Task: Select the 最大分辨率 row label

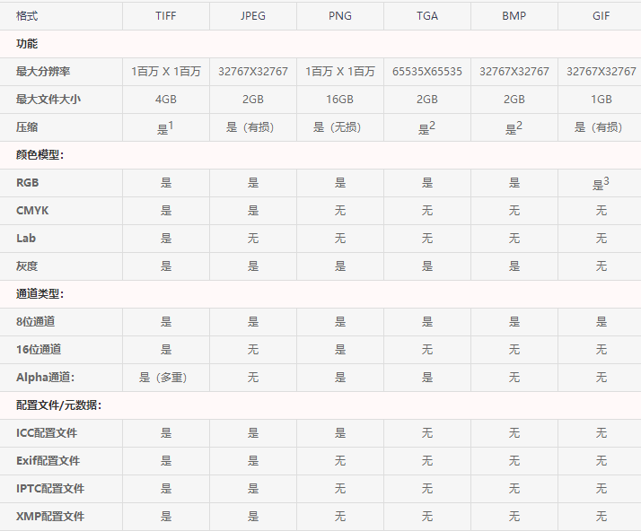Action: (43, 72)
